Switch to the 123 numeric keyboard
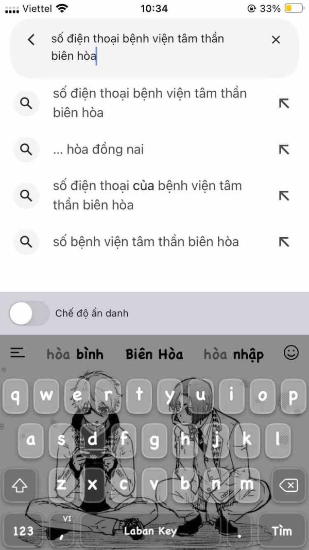The image size is (309, 550). point(23,531)
